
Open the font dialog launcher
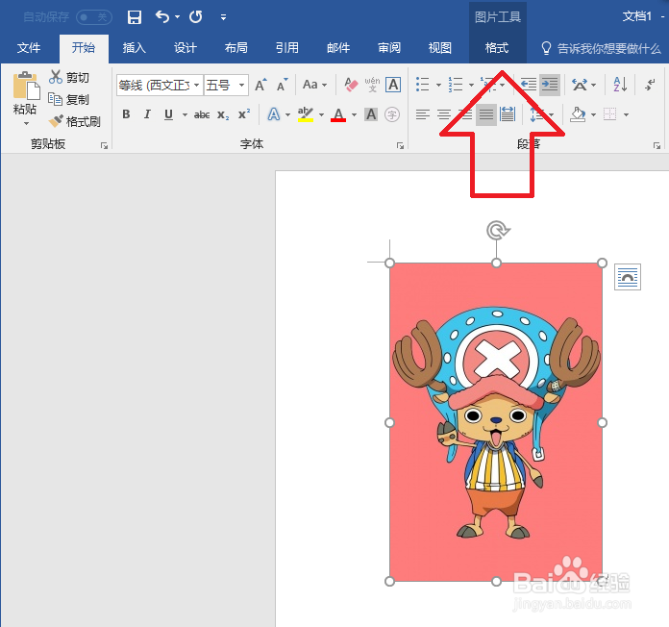click(x=400, y=146)
